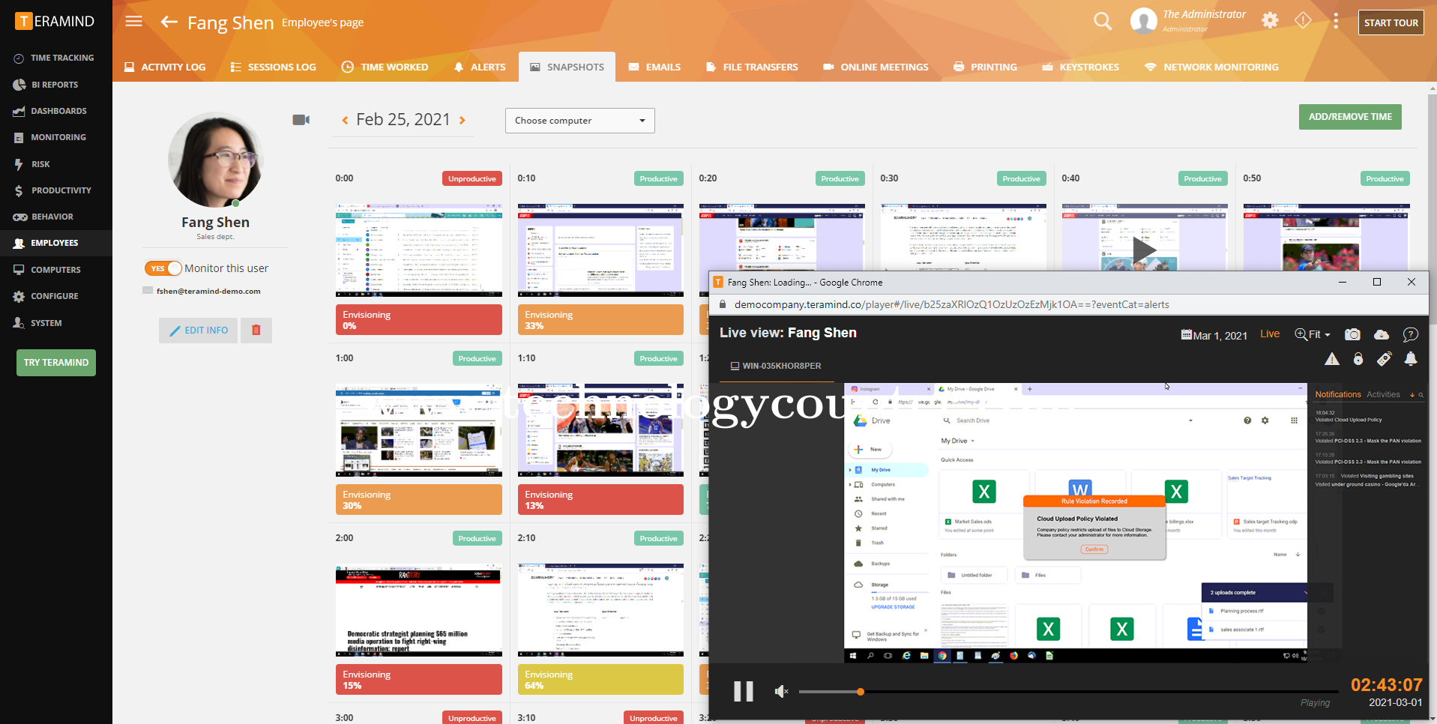Toggle the Monitor this user switch
The image size is (1437, 724).
[x=163, y=268]
